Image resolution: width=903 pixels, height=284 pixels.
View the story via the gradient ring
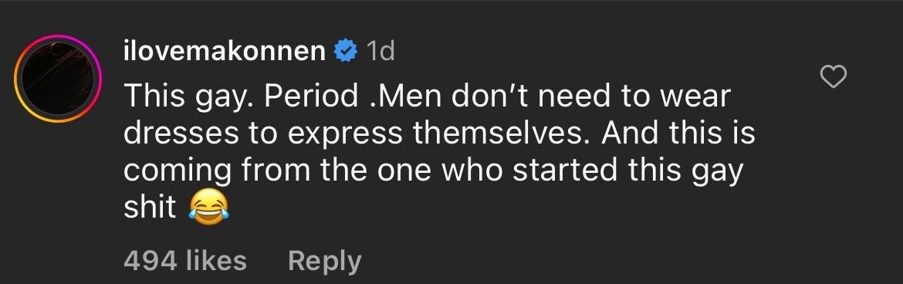click(58, 79)
